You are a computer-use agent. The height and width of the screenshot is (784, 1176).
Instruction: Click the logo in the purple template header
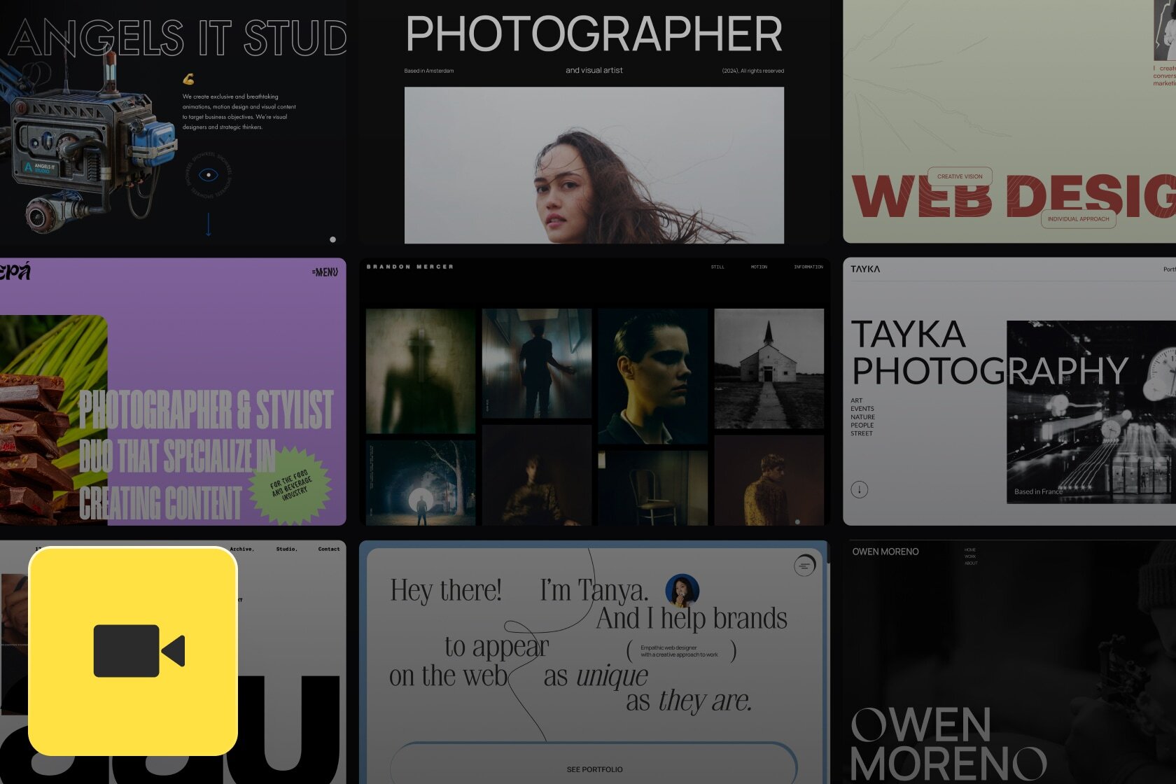point(15,271)
